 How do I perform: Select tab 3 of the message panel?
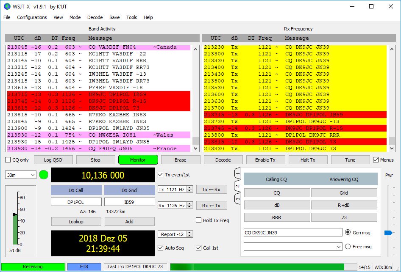pos(237,199)
